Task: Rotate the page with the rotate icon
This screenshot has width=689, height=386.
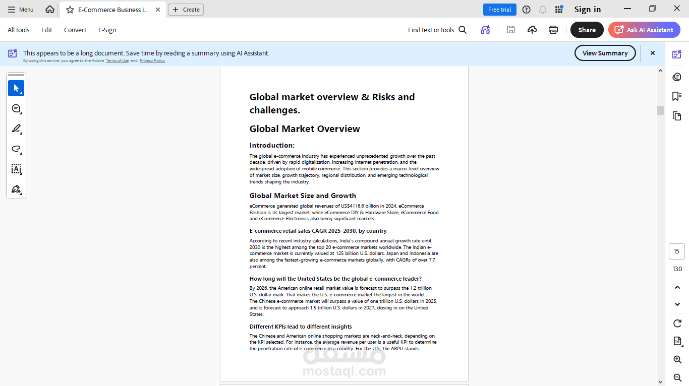Action: (x=677, y=323)
